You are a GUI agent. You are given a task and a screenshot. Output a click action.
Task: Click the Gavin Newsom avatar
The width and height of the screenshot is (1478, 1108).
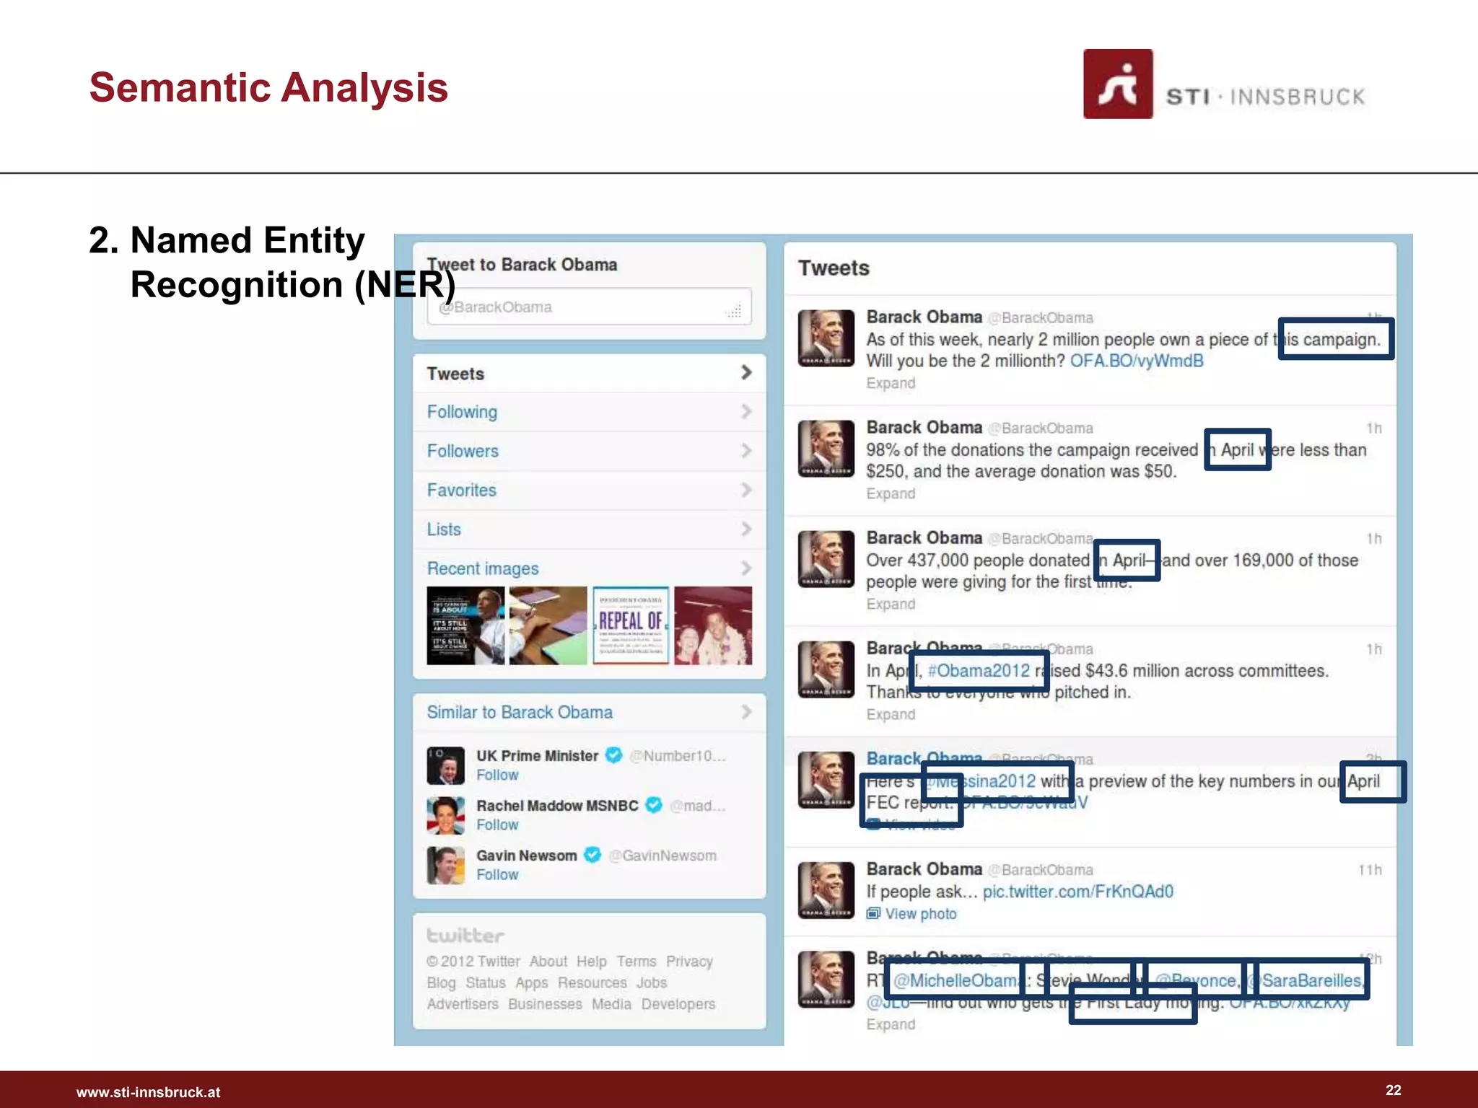pyautogui.click(x=445, y=865)
